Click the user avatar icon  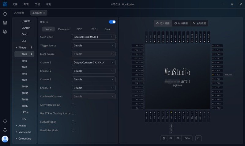click(5, 139)
